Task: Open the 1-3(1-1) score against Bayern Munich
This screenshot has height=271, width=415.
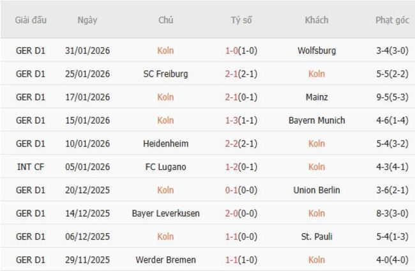Action: pos(241,120)
